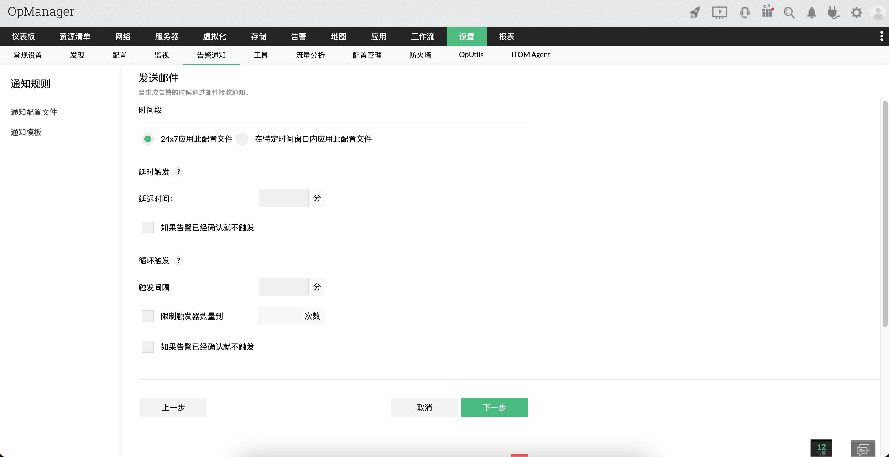The height and width of the screenshot is (457, 889).
Task: Click the headset support icon
Action: (x=744, y=13)
